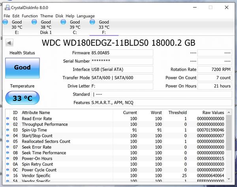Open the File menu
This screenshot has width=237, height=187.
coord(7,16)
